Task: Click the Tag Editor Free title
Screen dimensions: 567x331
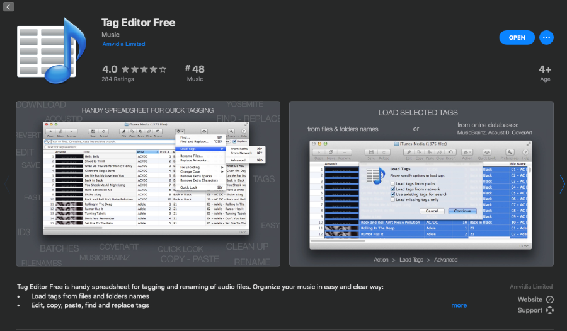Action: [x=138, y=23]
